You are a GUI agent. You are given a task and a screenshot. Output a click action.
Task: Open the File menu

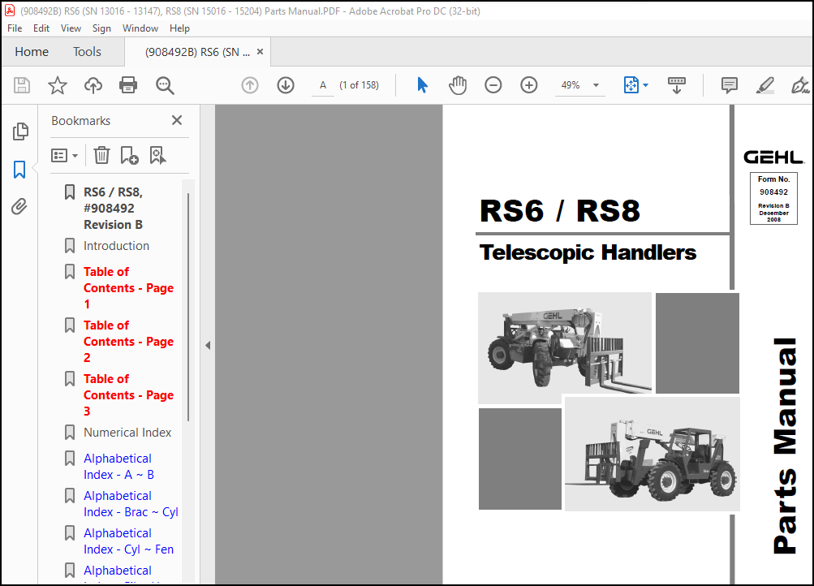pos(15,28)
